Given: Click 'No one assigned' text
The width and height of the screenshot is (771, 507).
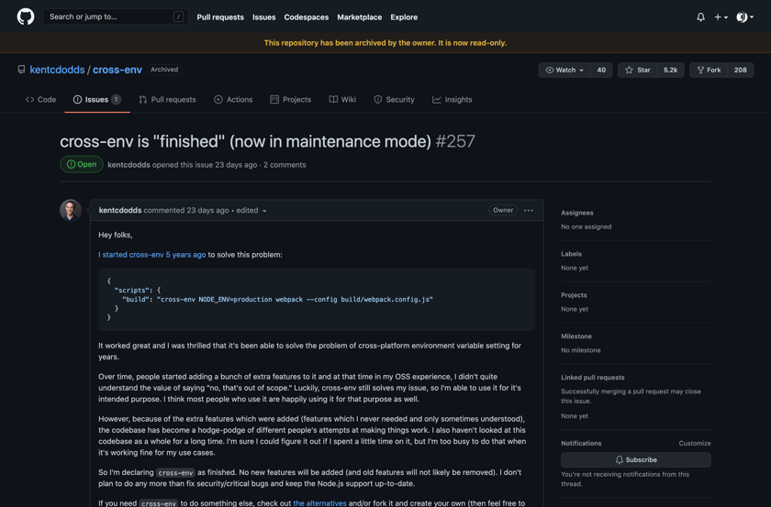Looking at the screenshot, I should coord(587,227).
